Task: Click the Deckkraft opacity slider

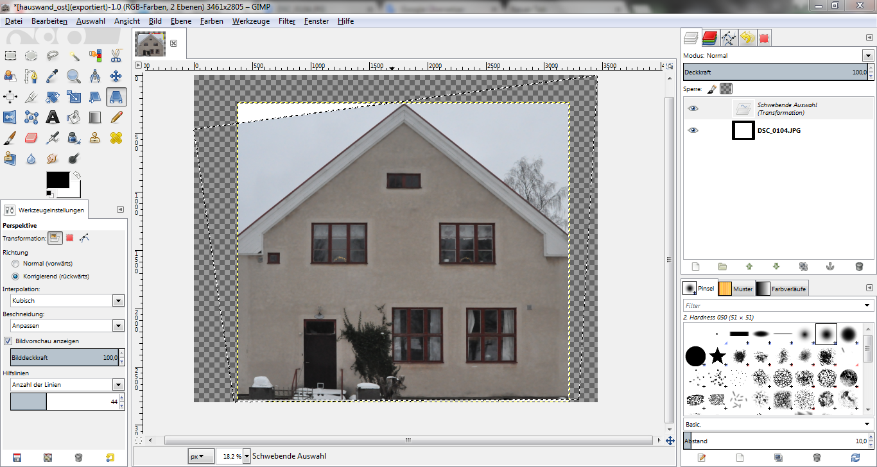Action: point(770,72)
